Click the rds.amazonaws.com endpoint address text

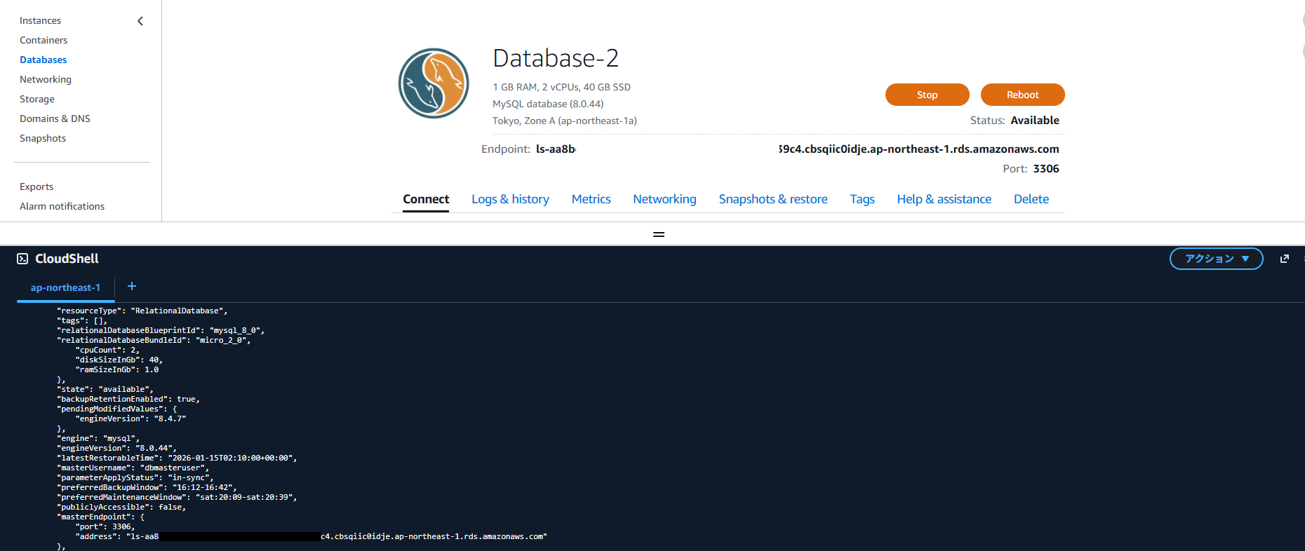919,149
